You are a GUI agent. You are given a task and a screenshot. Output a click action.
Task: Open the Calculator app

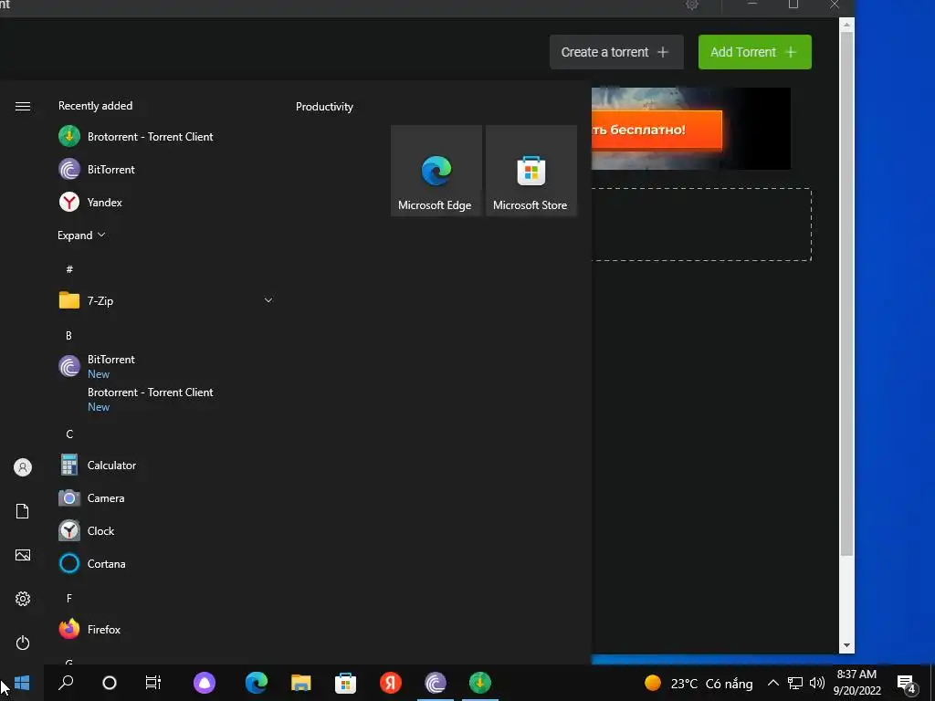coord(97,465)
